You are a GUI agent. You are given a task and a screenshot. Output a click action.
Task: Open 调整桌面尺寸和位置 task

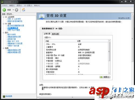[15, 43]
